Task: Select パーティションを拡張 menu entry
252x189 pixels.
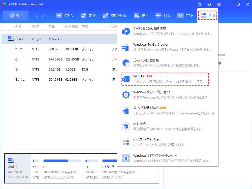Action: click(x=168, y=63)
